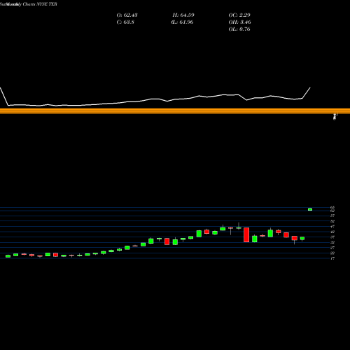Click the 'H: 64.59' high value

pyautogui.click(x=183, y=15)
